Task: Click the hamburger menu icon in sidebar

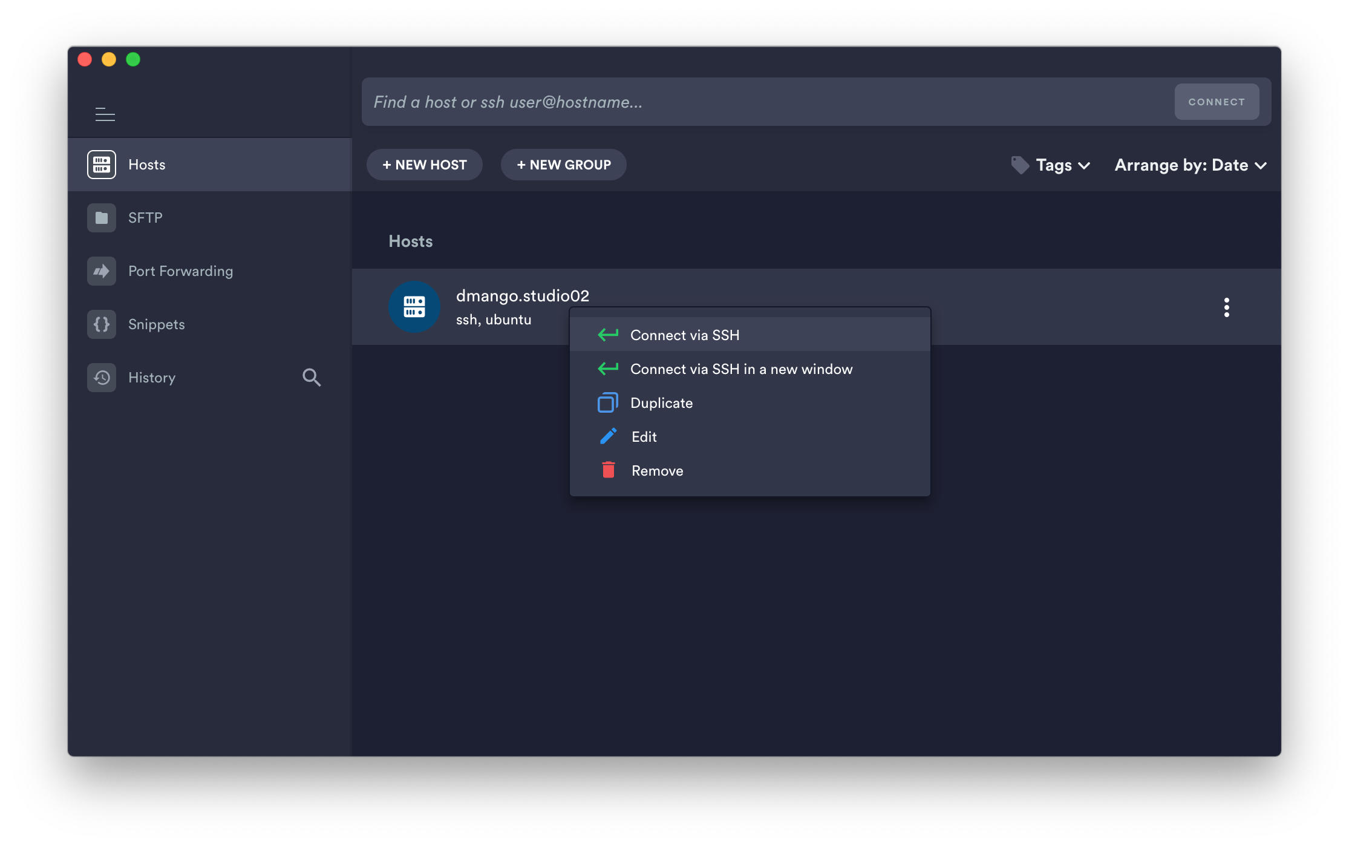Action: point(105,114)
